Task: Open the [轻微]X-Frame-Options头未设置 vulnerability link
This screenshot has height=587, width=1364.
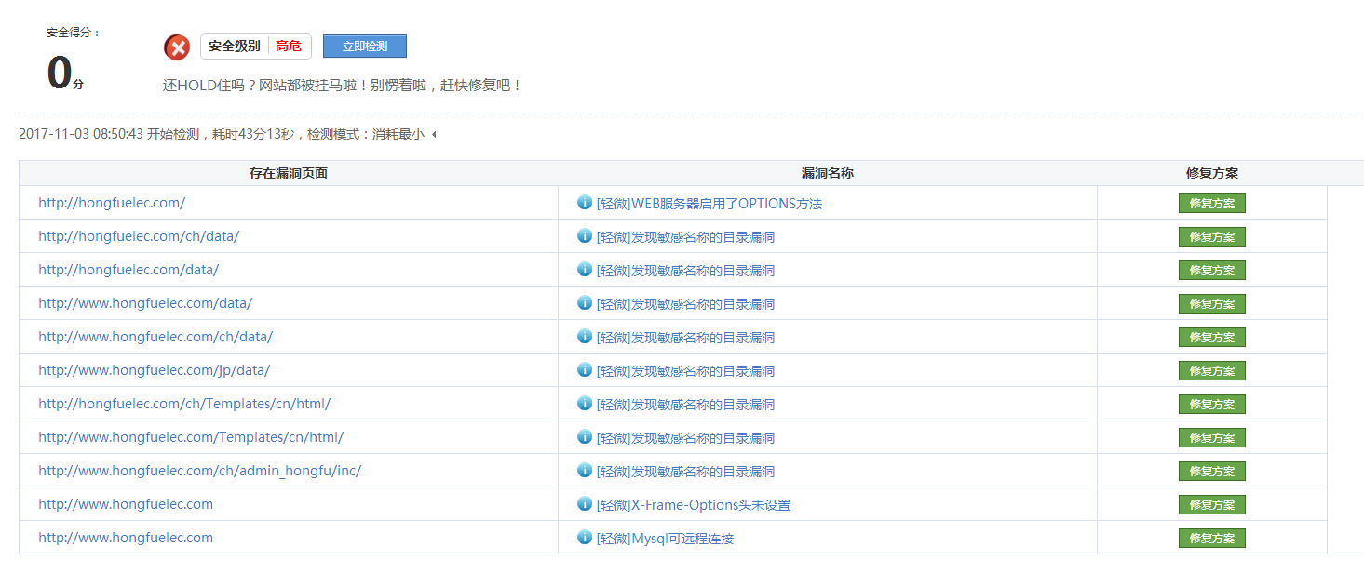Action: (694, 505)
